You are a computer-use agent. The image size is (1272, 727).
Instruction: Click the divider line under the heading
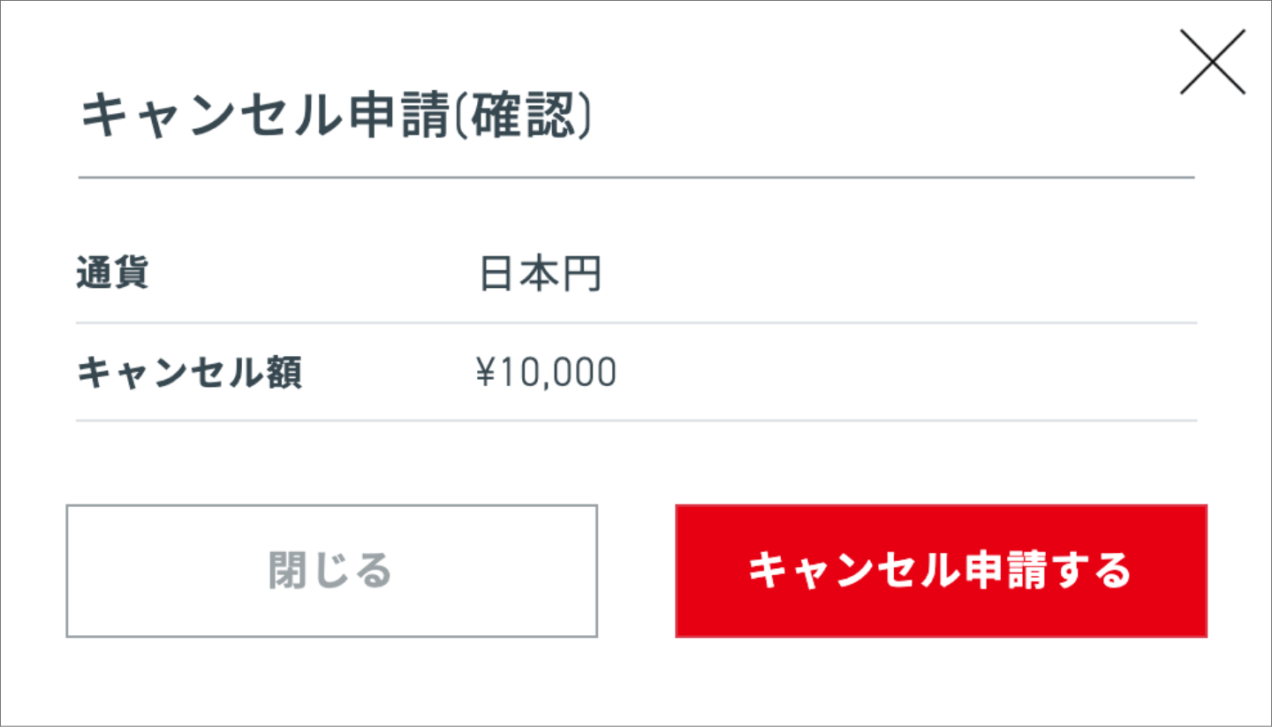(x=636, y=178)
